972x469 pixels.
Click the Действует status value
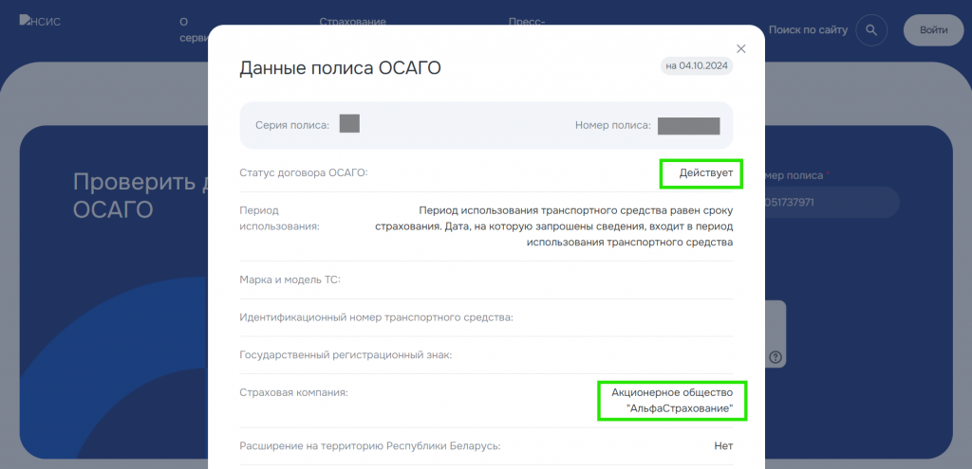tap(705, 172)
